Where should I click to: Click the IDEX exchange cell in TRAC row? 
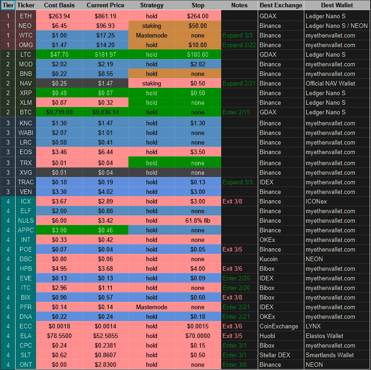point(281,182)
